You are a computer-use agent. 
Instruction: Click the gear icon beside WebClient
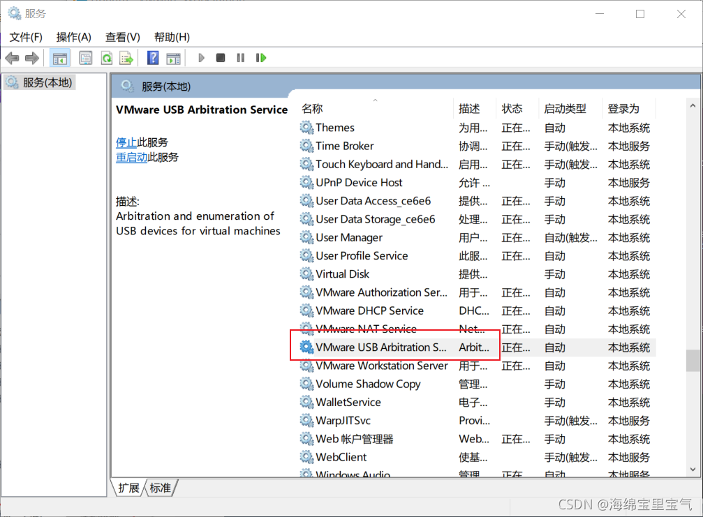(306, 458)
